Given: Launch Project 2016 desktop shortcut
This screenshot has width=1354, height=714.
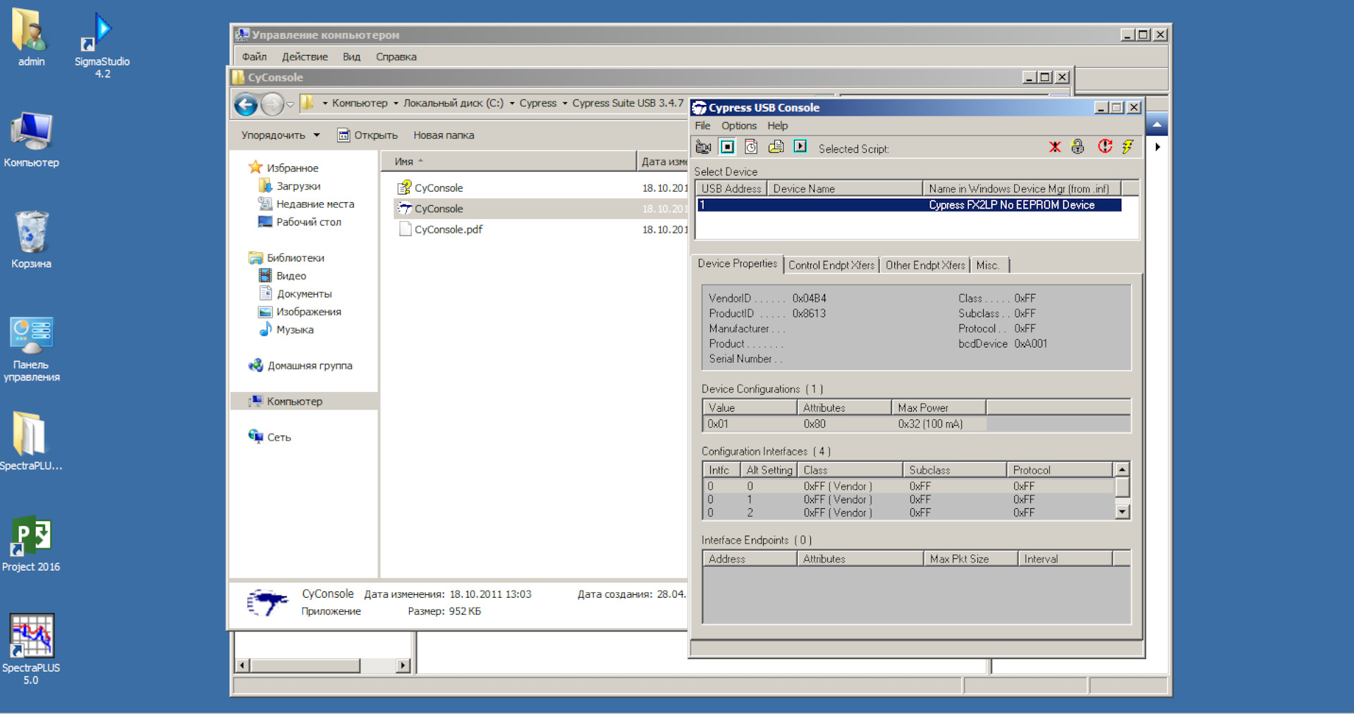Looking at the screenshot, I should point(31,543).
